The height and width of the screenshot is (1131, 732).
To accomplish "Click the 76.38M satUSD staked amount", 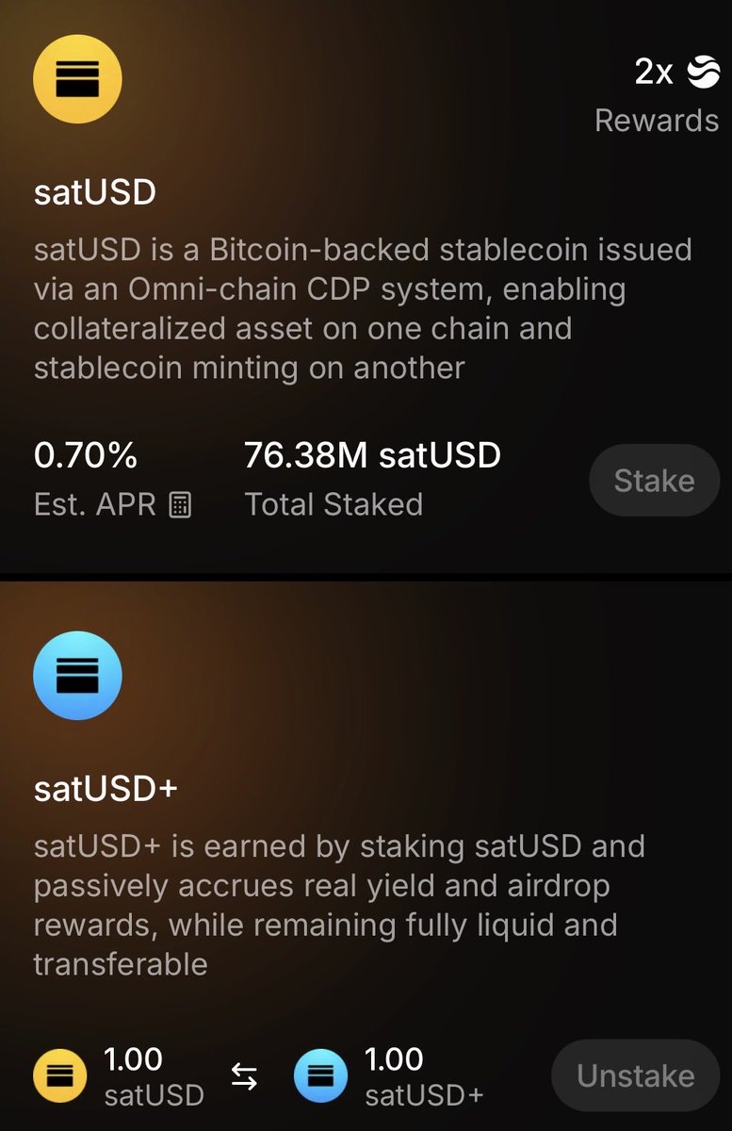I will coord(372,456).
